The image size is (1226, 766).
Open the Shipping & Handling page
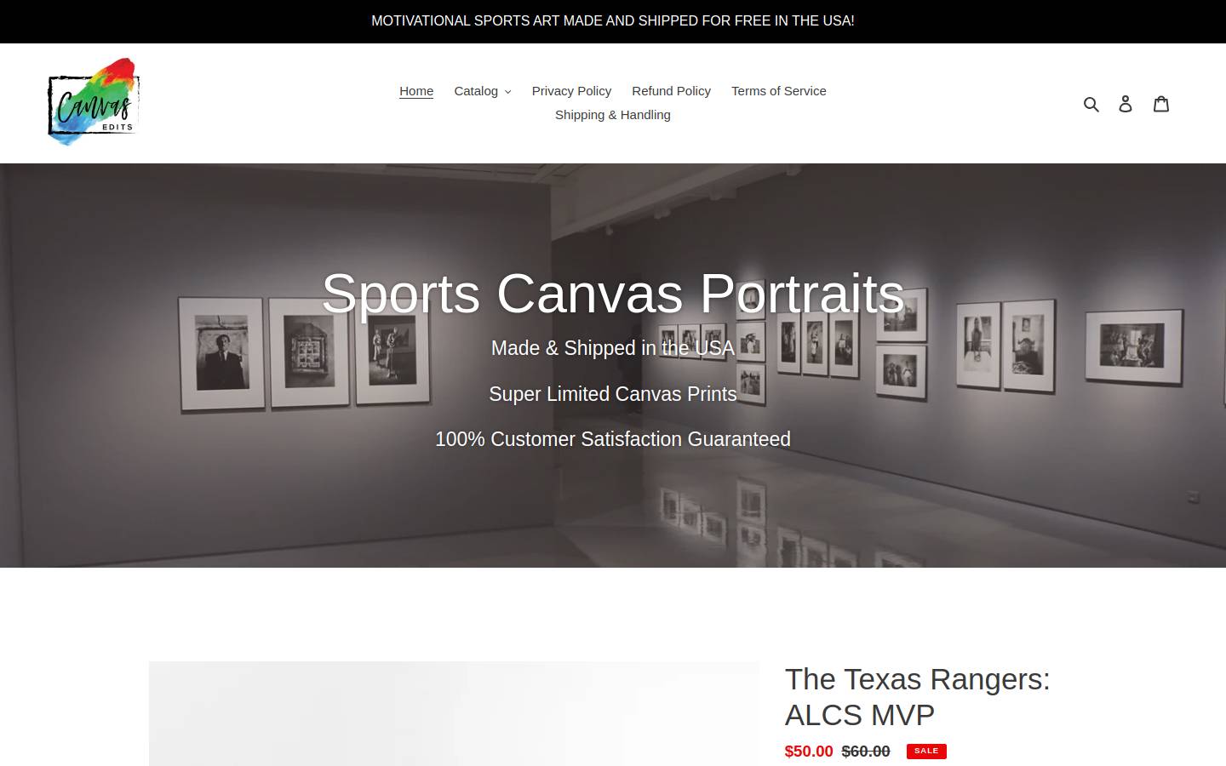click(x=613, y=115)
